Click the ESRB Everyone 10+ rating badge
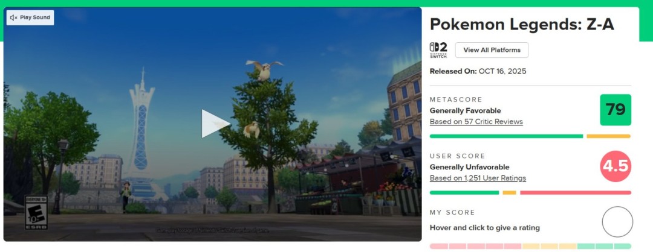 (36, 213)
